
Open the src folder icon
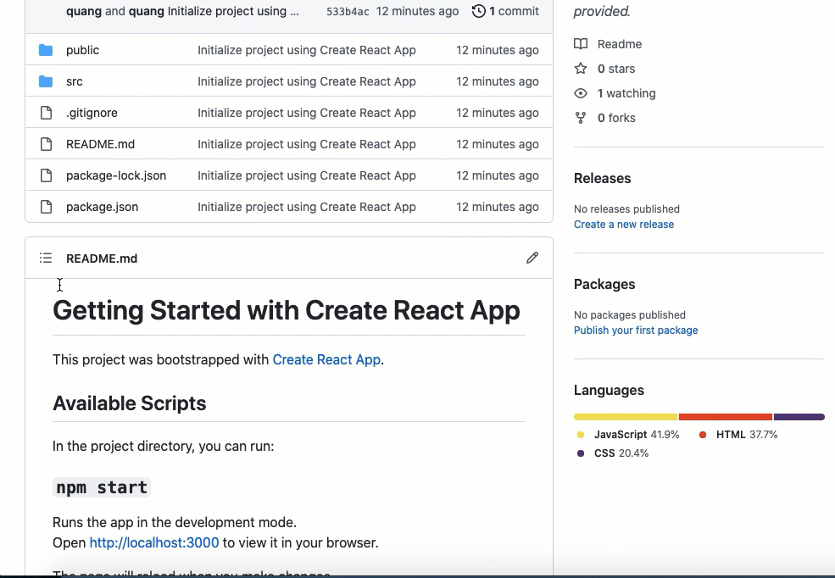point(46,81)
